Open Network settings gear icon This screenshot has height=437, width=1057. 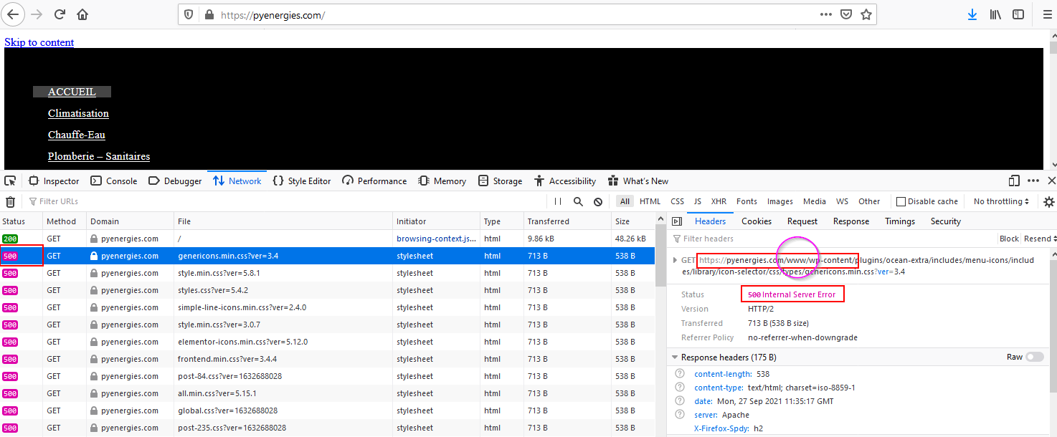pyautogui.click(x=1048, y=202)
